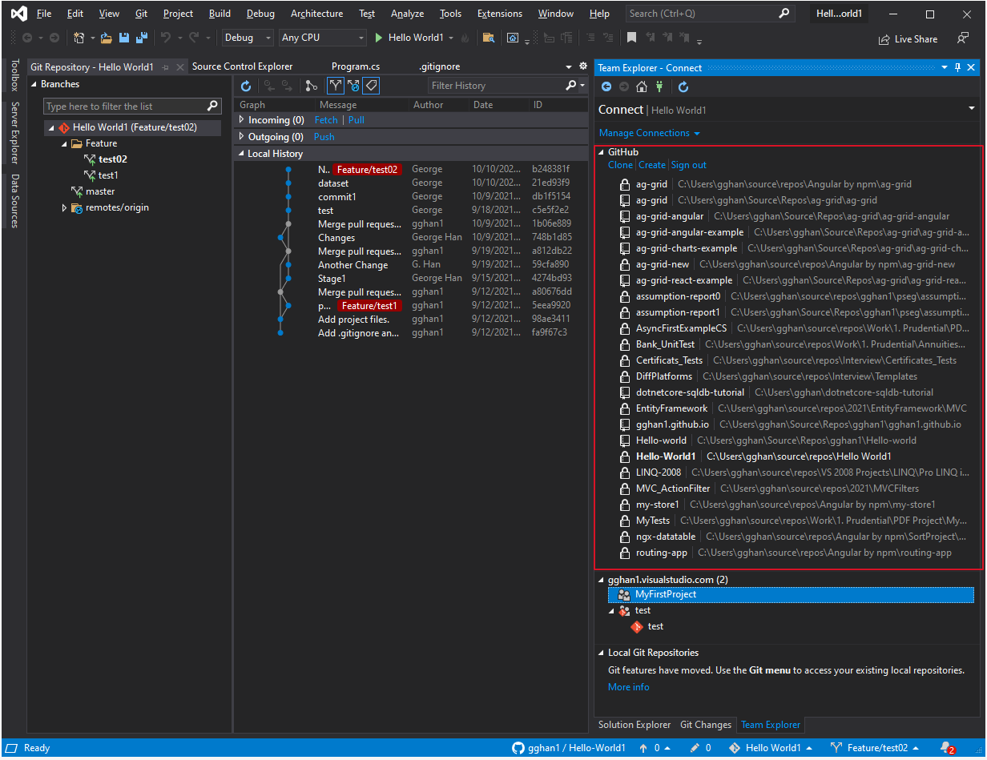Expand the remotes/origin branch node

click(66, 207)
